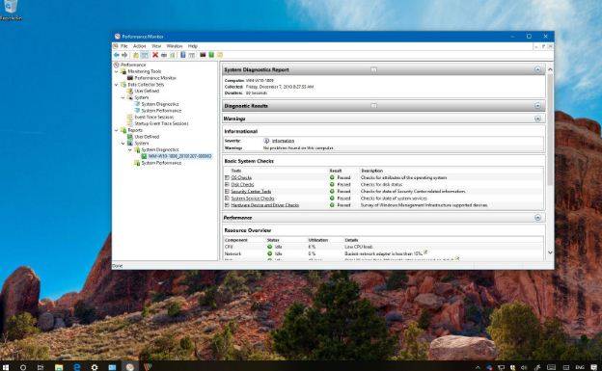Toggle the Warnings section chevron

point(537,119)
